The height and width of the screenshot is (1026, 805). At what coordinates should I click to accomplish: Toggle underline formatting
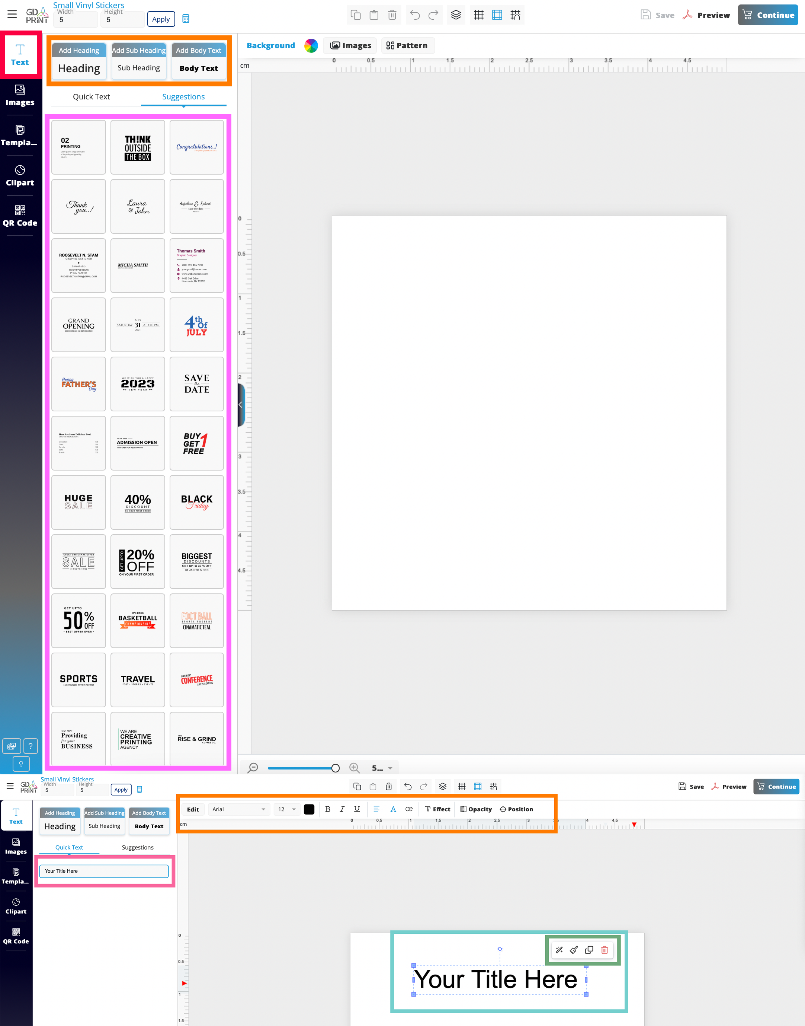click(357, 809)
